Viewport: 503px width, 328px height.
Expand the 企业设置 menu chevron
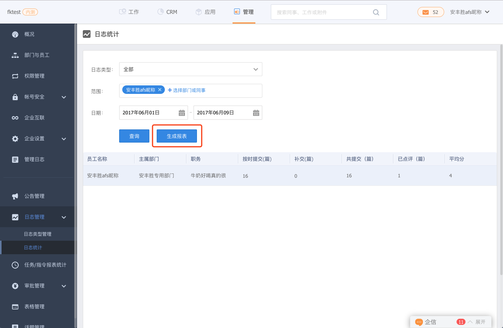coord(64,139)
